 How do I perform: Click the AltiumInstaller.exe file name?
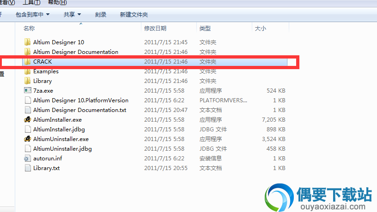point(57,120)
